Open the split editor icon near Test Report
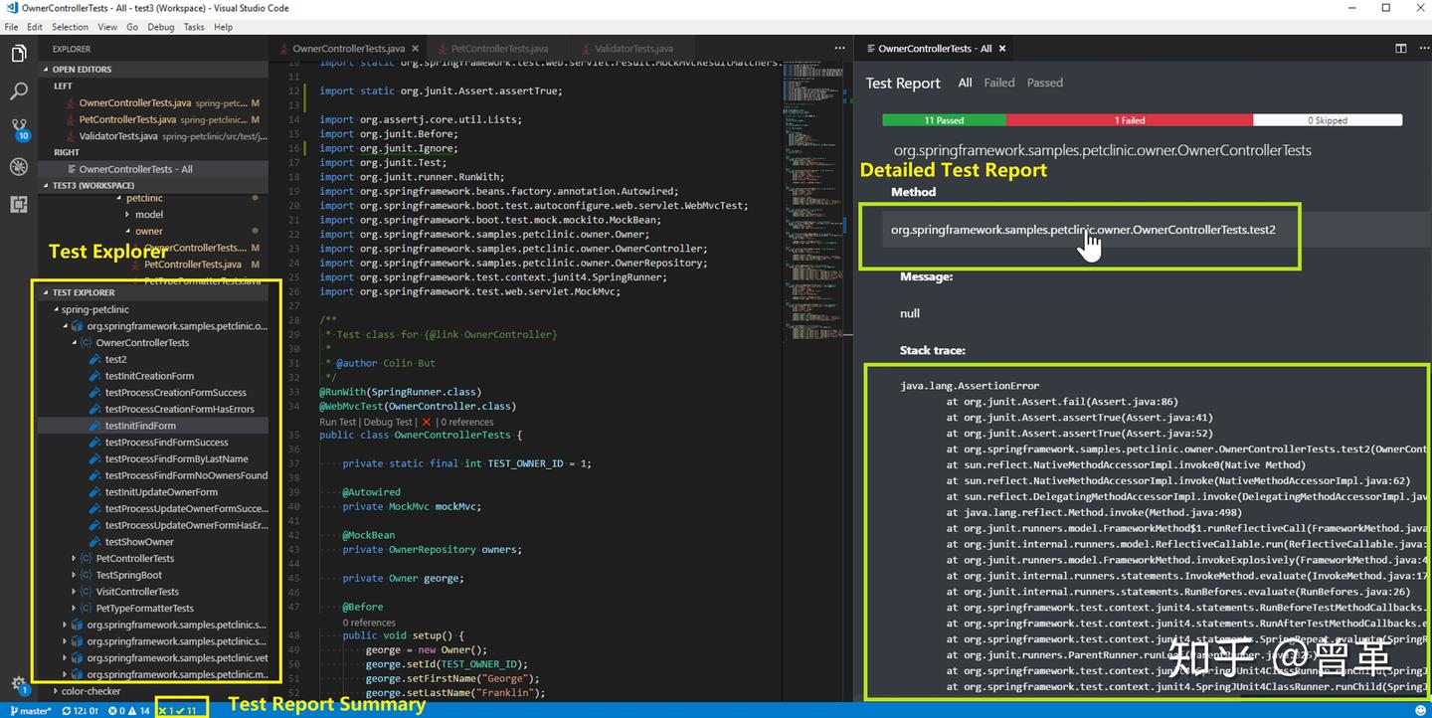Screen dimensions: 1432x718 point(1402,47)
